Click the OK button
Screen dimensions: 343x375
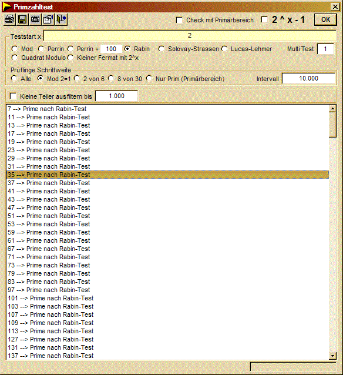point(325,19)
